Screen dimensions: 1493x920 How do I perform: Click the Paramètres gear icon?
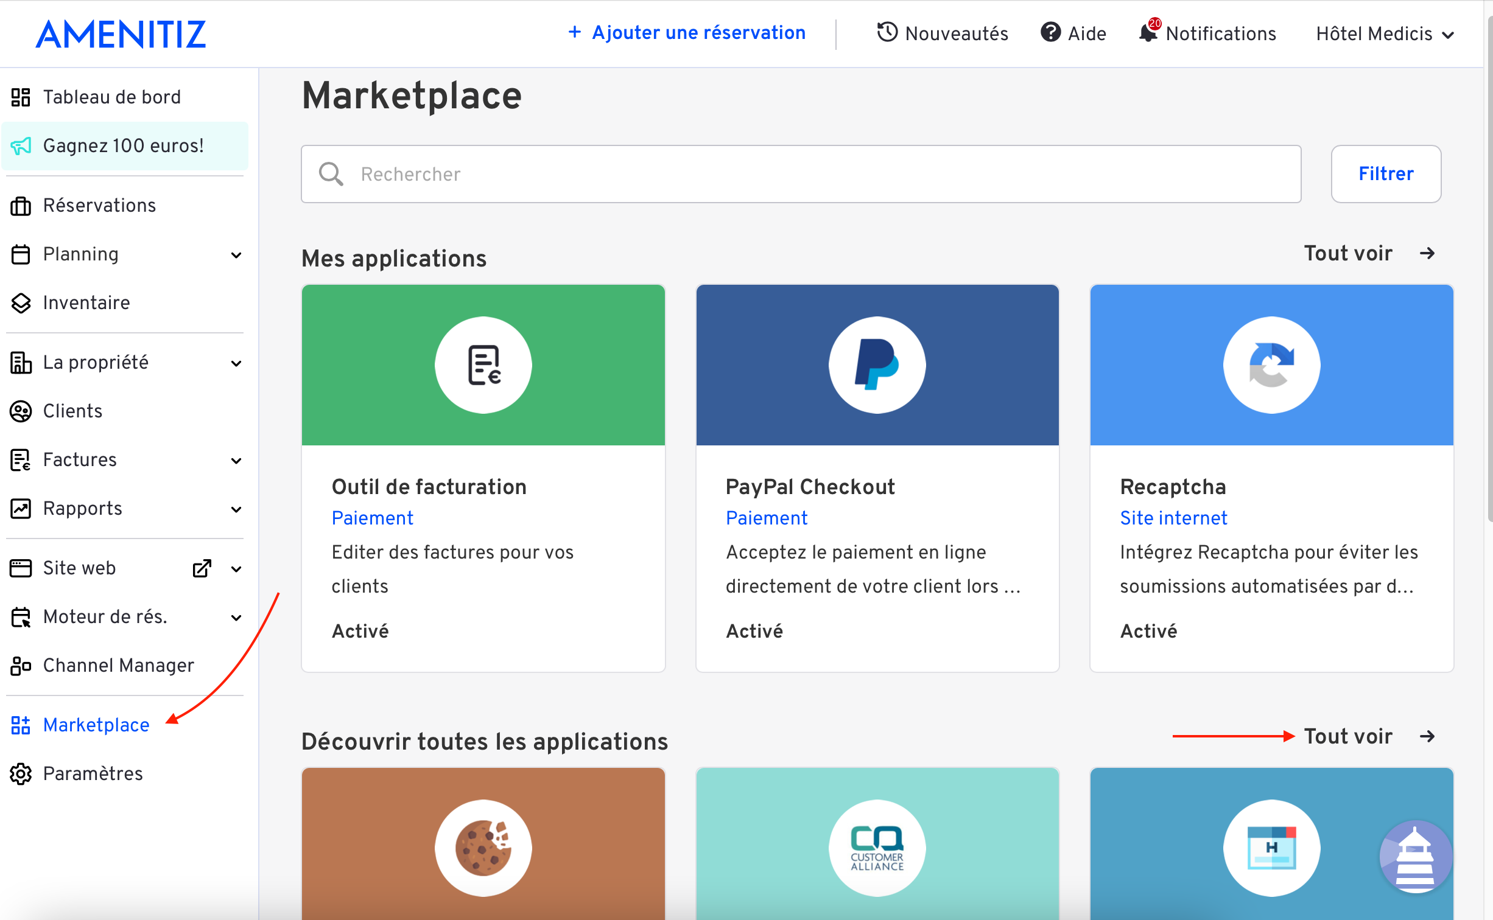(x=21, y=774)
